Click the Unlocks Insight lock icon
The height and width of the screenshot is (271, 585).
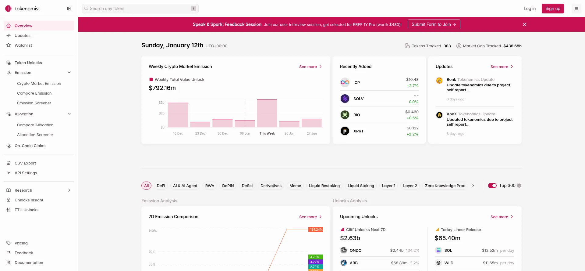coord(9,200)
